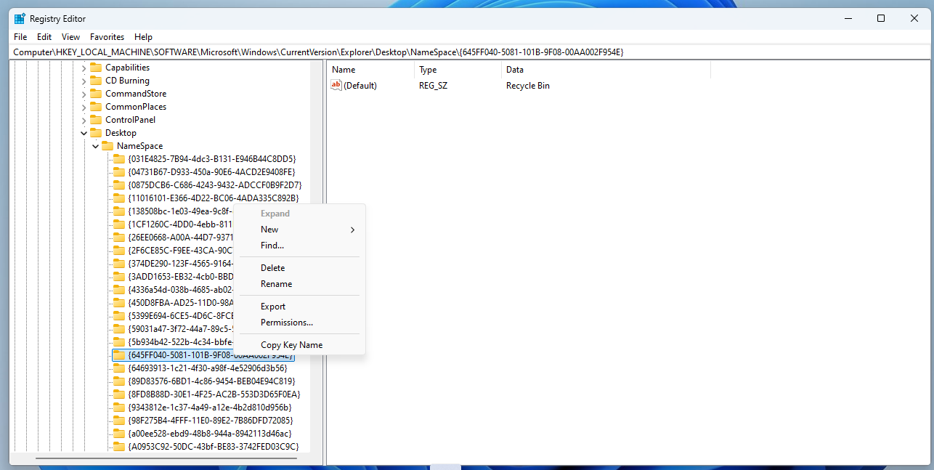The height and width of the screenshot is (470, 934).
Task: Choose Find... from the context menu
Action: tap(299, 246)
